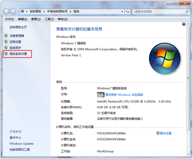Click shield icon beside 远程设置
This screenshot has height=159, width=193.
click(6, 42)
